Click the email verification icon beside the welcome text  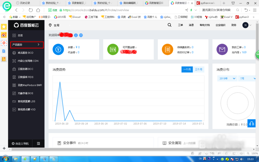pyautogui.click(x=81, y=35)
